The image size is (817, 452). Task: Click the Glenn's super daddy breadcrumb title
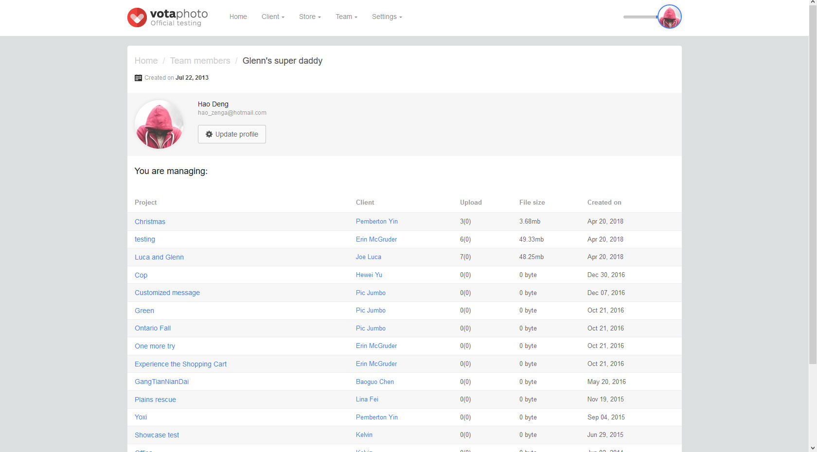283,61
